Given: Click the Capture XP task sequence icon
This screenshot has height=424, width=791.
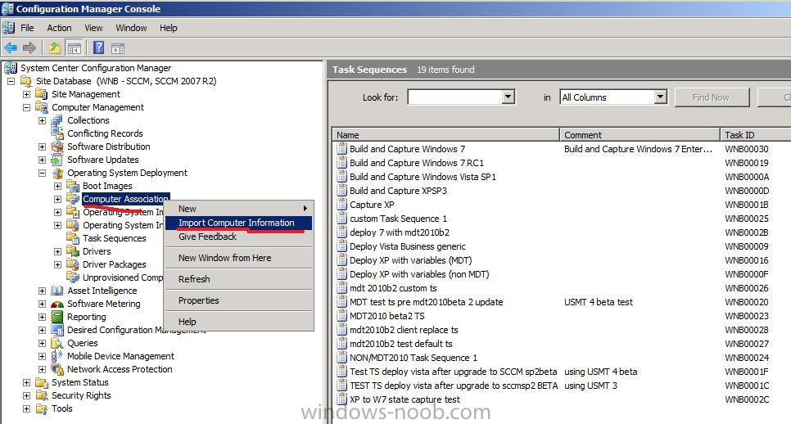Looking at the screenshot, I should coord(342,205).
